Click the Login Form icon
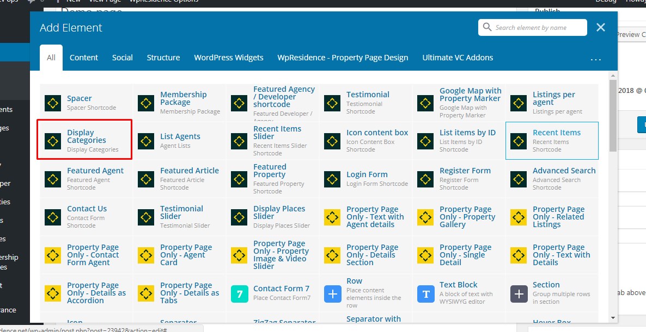Image resolution: width=646 pixels, height=332 pixels. 332,179
